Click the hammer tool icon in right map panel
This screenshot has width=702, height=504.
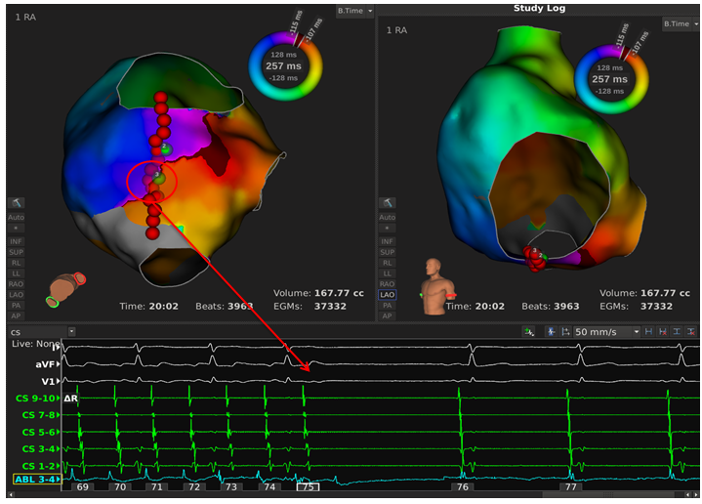point(387,202)
